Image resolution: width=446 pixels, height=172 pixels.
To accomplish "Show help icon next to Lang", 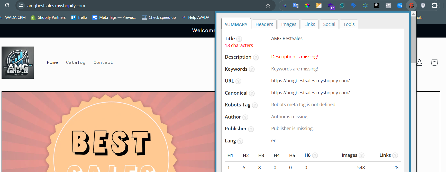I will tap(240, 141).
